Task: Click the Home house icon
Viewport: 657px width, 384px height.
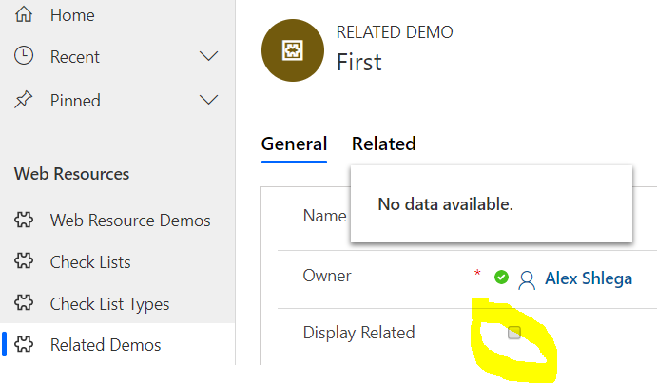Action: pyautogui.click(x=24, y=14)
